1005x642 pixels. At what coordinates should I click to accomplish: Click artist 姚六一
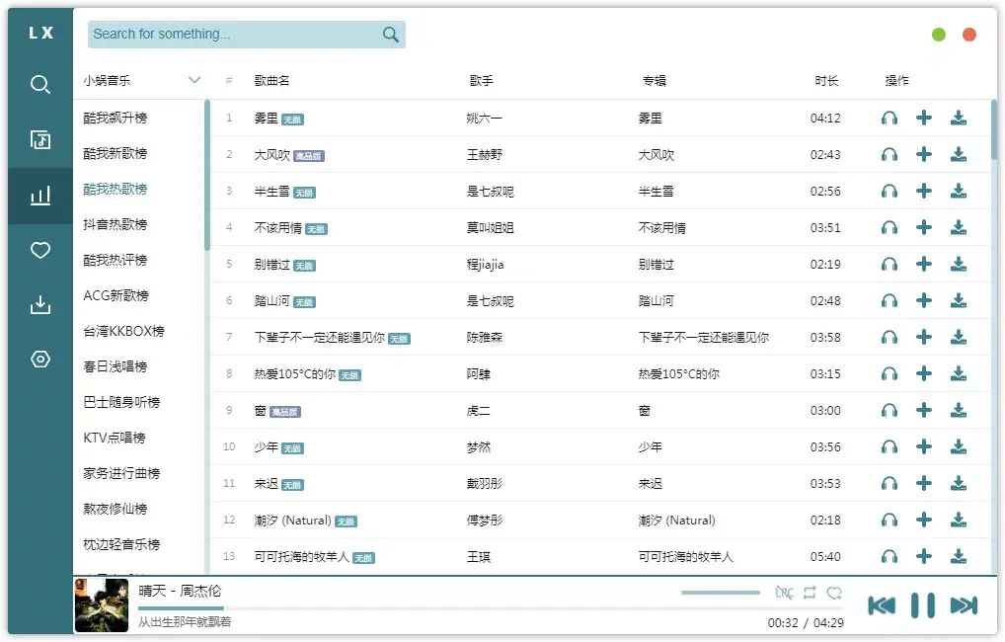click(x=484, y=118)
